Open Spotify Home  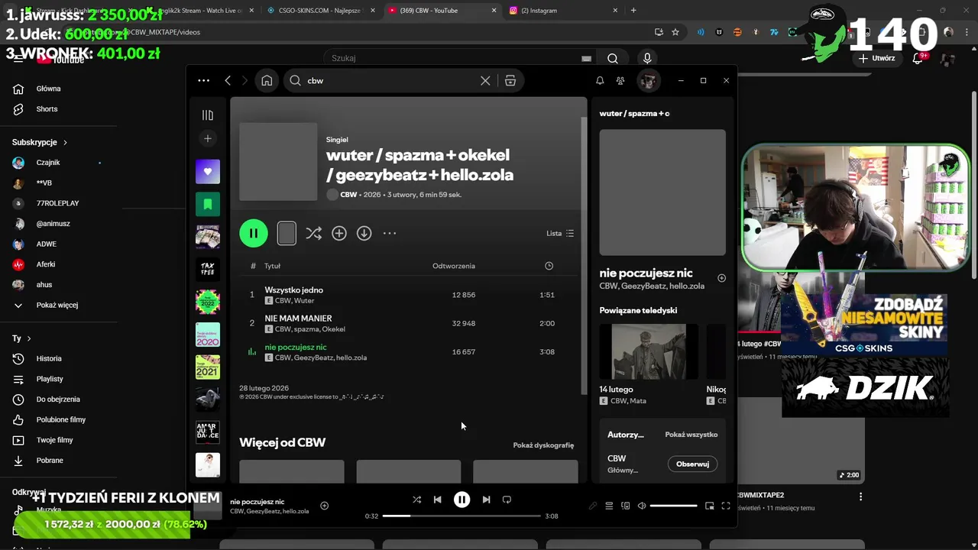coord(267,80)
